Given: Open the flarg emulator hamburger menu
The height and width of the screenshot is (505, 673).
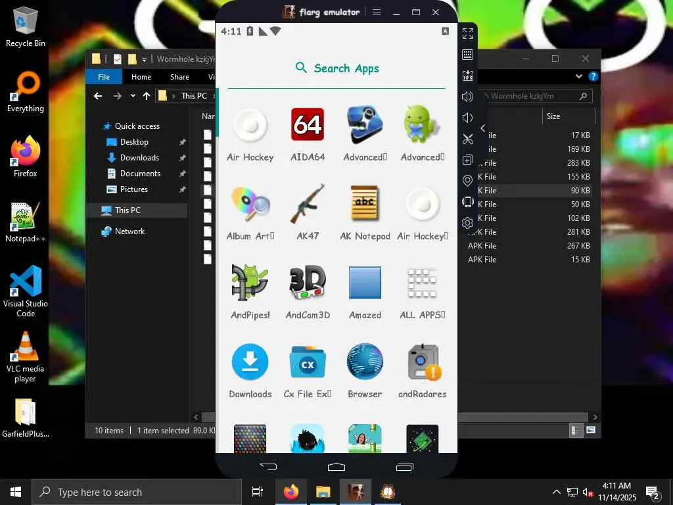Looking at the screenshot, I should click(377, 12).
